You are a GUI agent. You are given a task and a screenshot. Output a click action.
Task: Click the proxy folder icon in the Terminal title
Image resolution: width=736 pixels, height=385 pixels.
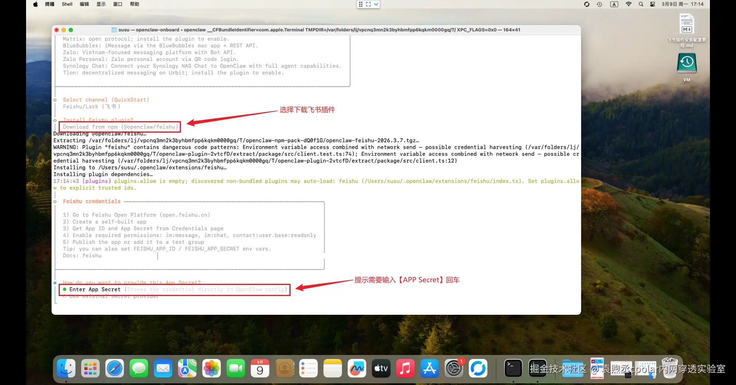(114, 30)
